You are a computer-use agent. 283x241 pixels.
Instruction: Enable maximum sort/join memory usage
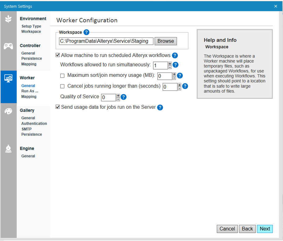click(x=62, y=76)
